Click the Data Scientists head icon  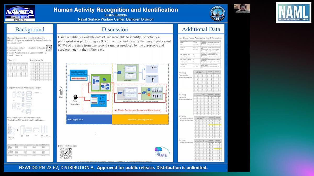coord(76,97)
